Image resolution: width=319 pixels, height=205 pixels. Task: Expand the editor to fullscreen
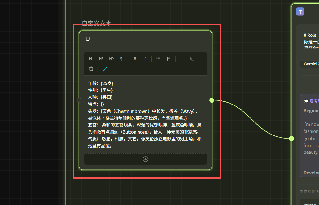pos(105,69)
